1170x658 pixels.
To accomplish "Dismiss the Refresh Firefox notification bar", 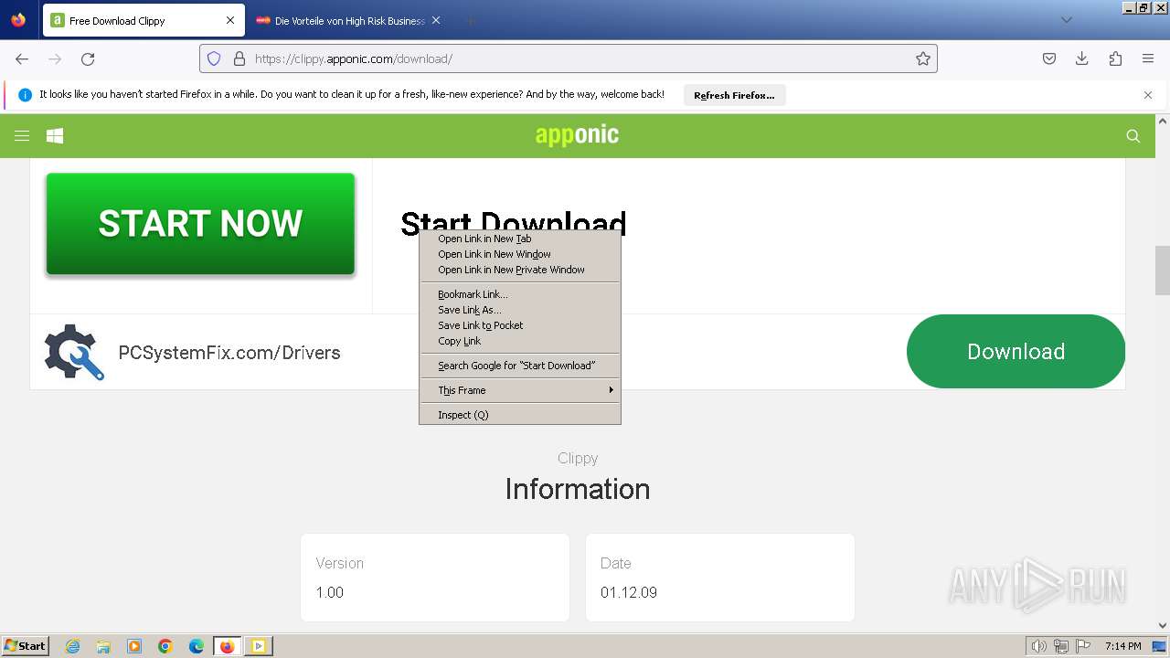I will coord(1148,95).
